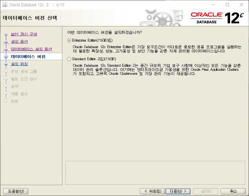This screenshot has height=196, width=249.
Task: Select current step 데이터베이스 버전
Action: coord(28,57)
